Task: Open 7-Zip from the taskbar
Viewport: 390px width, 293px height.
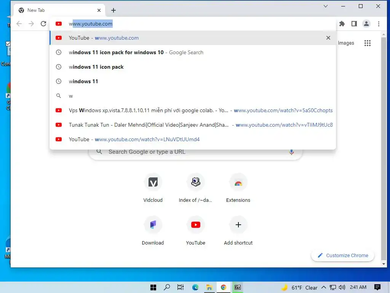Action: 238,287
